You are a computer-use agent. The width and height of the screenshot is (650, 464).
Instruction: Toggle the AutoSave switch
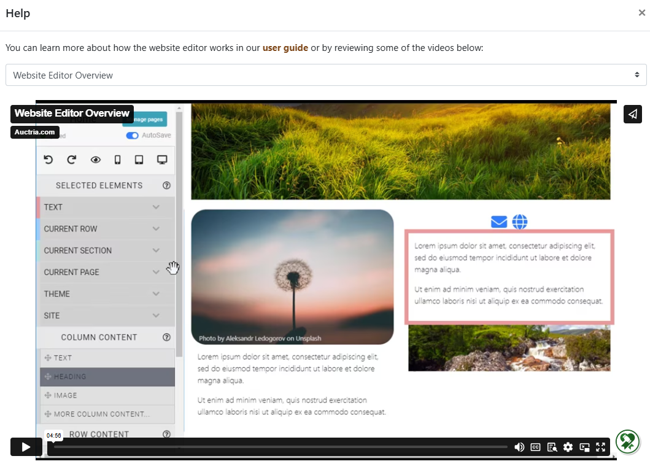[132, 135]
